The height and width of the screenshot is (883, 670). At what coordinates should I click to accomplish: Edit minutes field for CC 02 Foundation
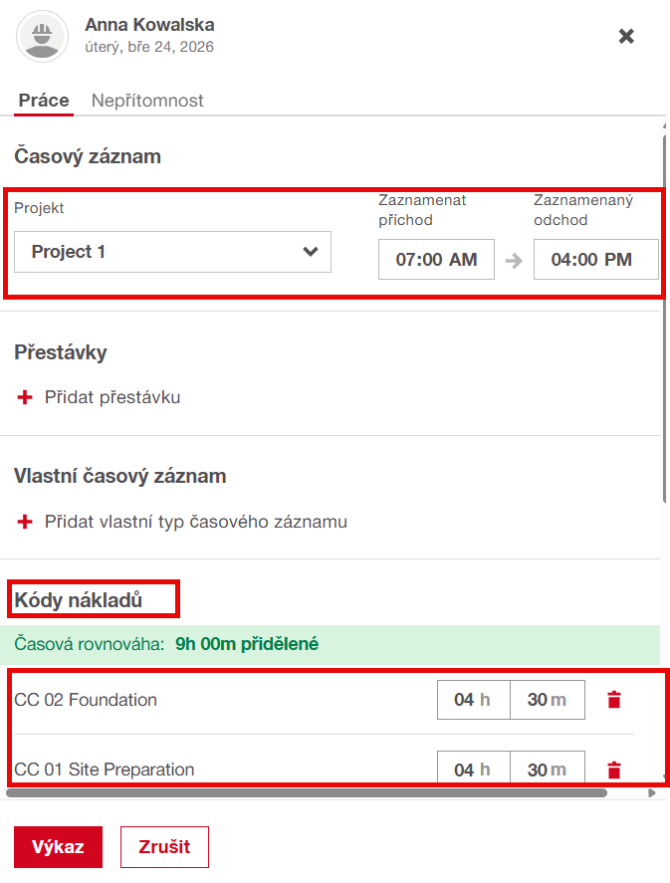pyautogui.click(x=547, y=700)
